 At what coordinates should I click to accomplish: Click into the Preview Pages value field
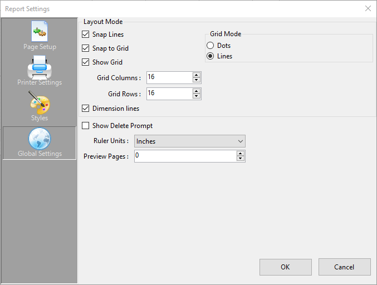pyautogui.click(x=185, y=156)
